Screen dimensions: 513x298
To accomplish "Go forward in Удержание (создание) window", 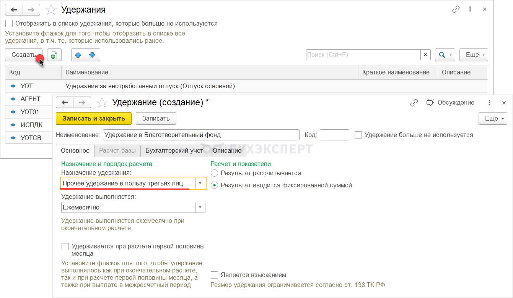I will (x=82, y=102).
